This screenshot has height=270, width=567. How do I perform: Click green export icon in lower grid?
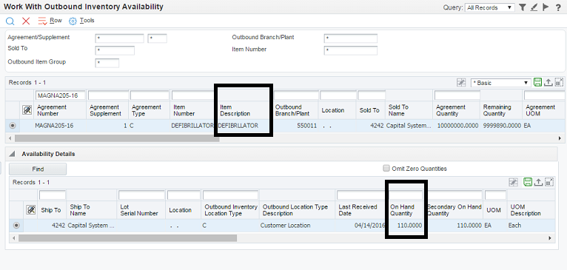[x=528, y=182]
